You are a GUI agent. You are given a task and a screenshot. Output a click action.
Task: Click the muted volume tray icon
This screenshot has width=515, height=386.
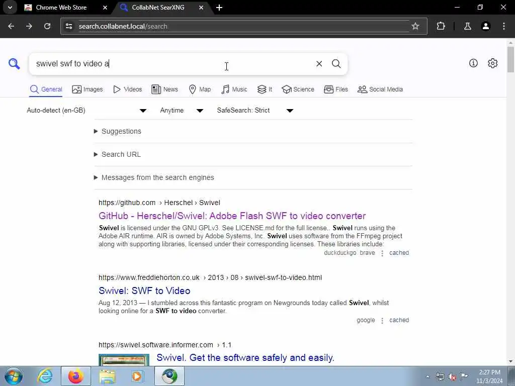(452, 376)
